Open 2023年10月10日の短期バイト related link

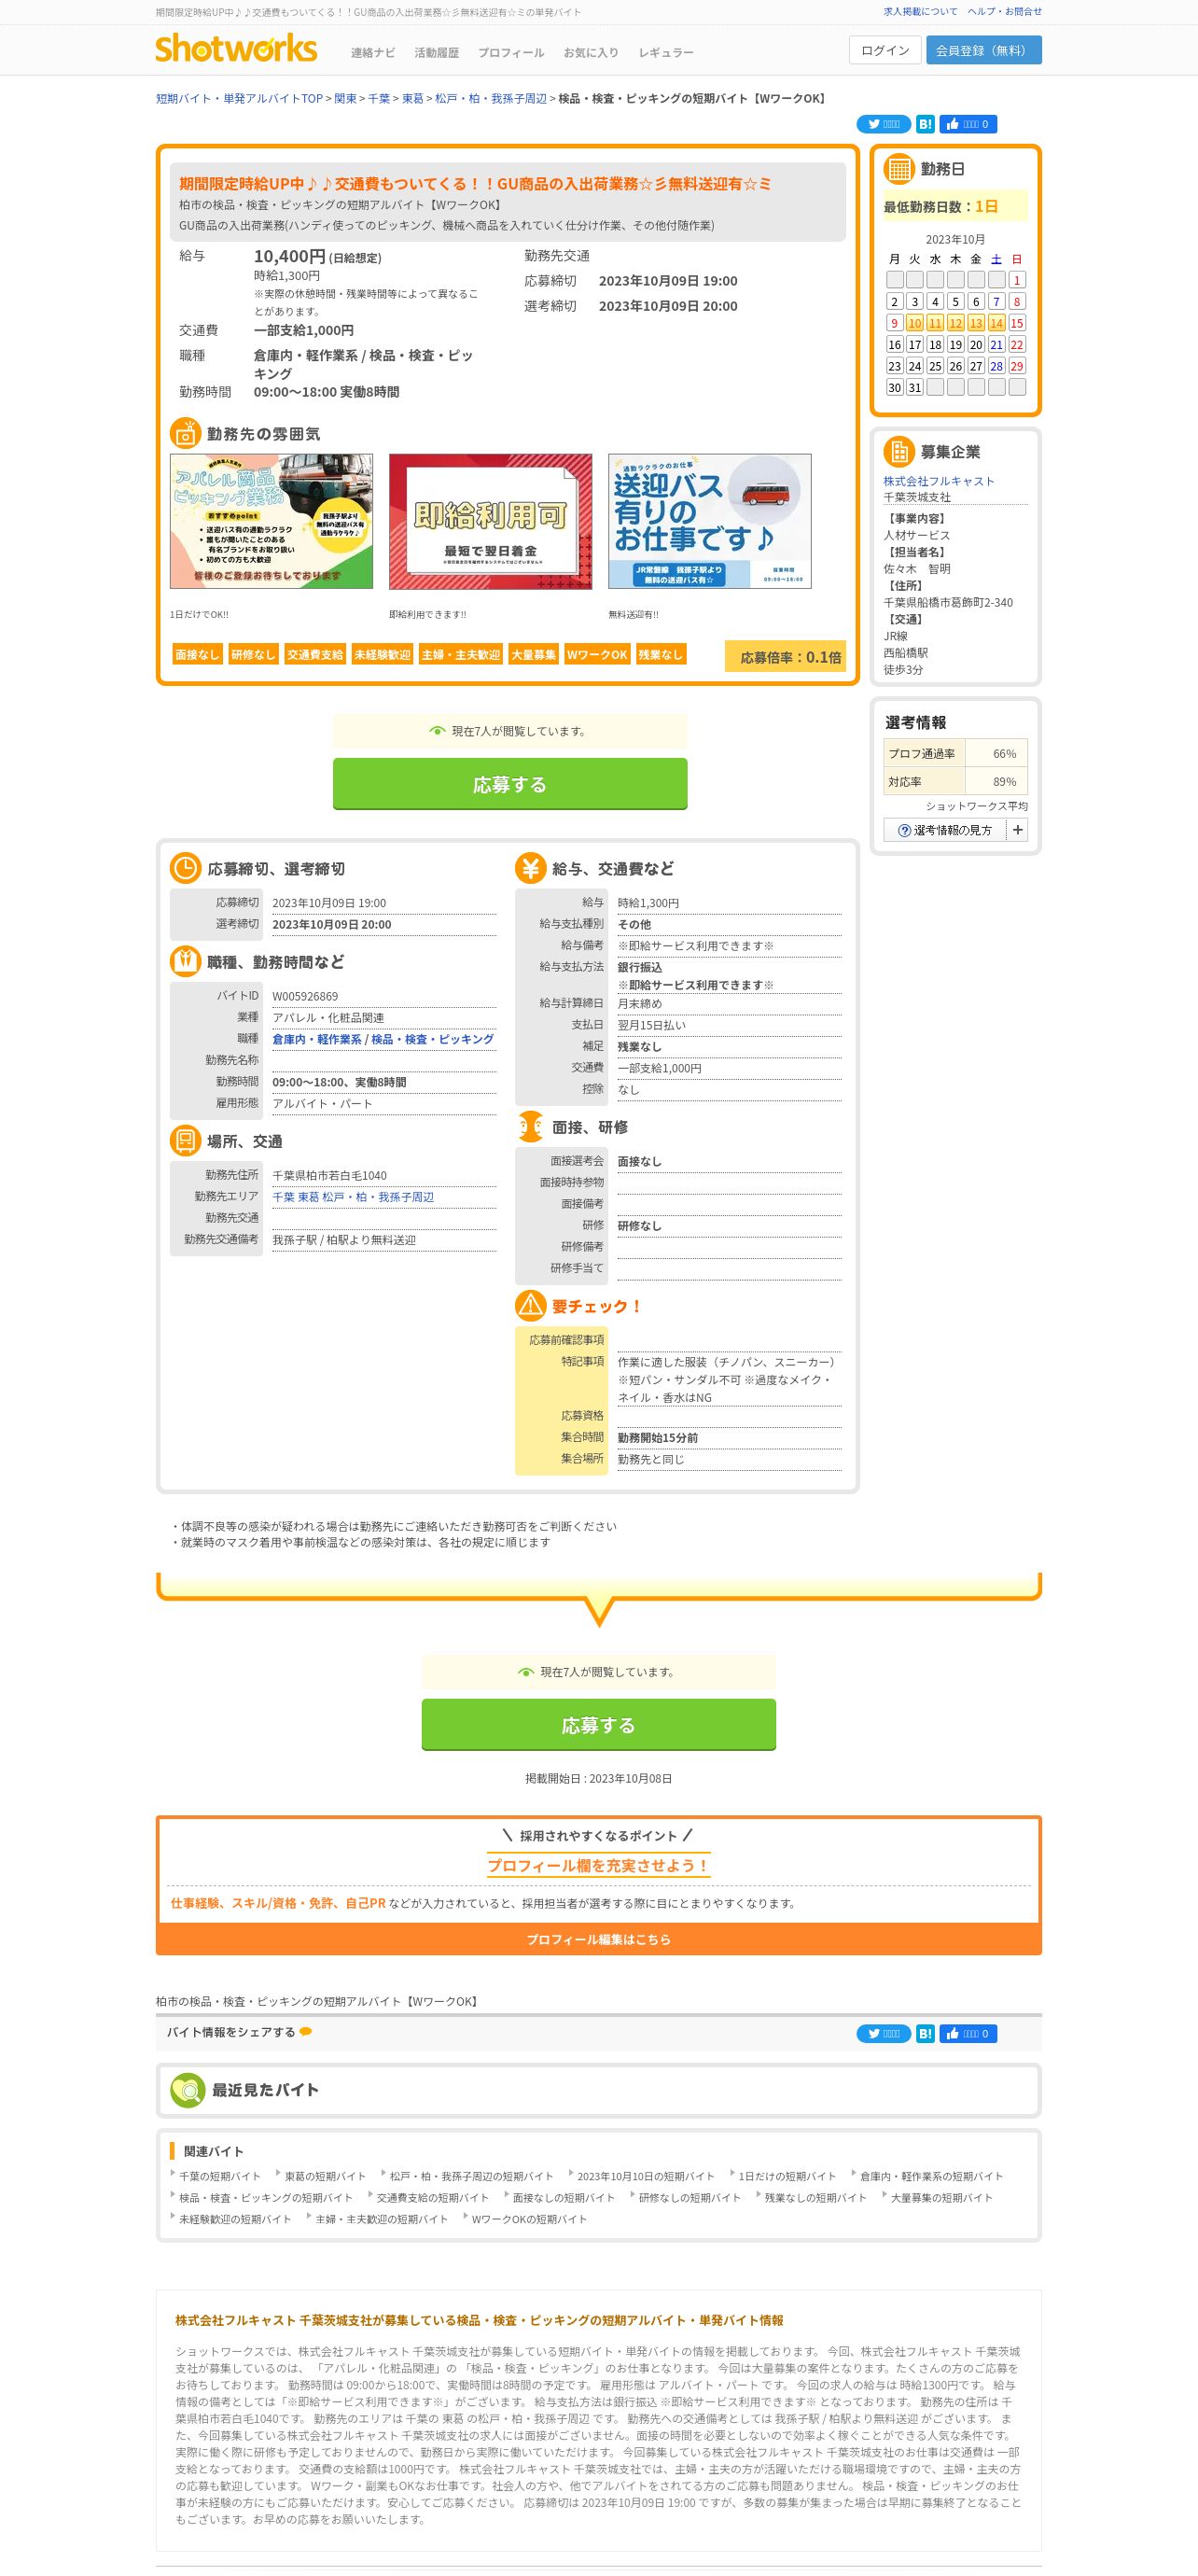645,2176
